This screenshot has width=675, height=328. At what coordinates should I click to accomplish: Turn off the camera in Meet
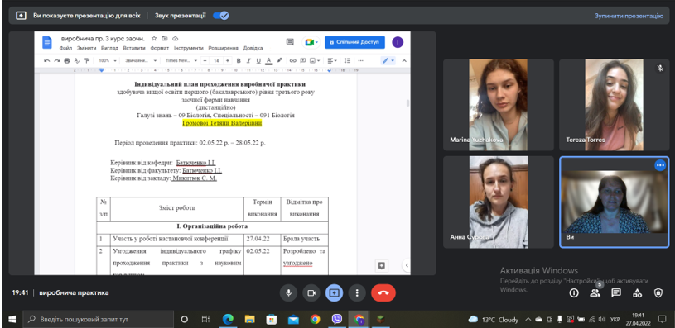point(311,292)
